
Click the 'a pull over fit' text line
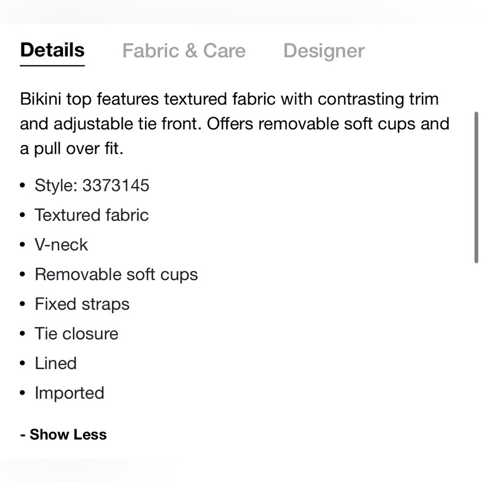pos(72,149)
